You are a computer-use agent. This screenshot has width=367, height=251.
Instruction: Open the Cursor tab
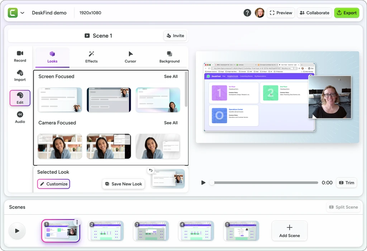click(130, 57)
